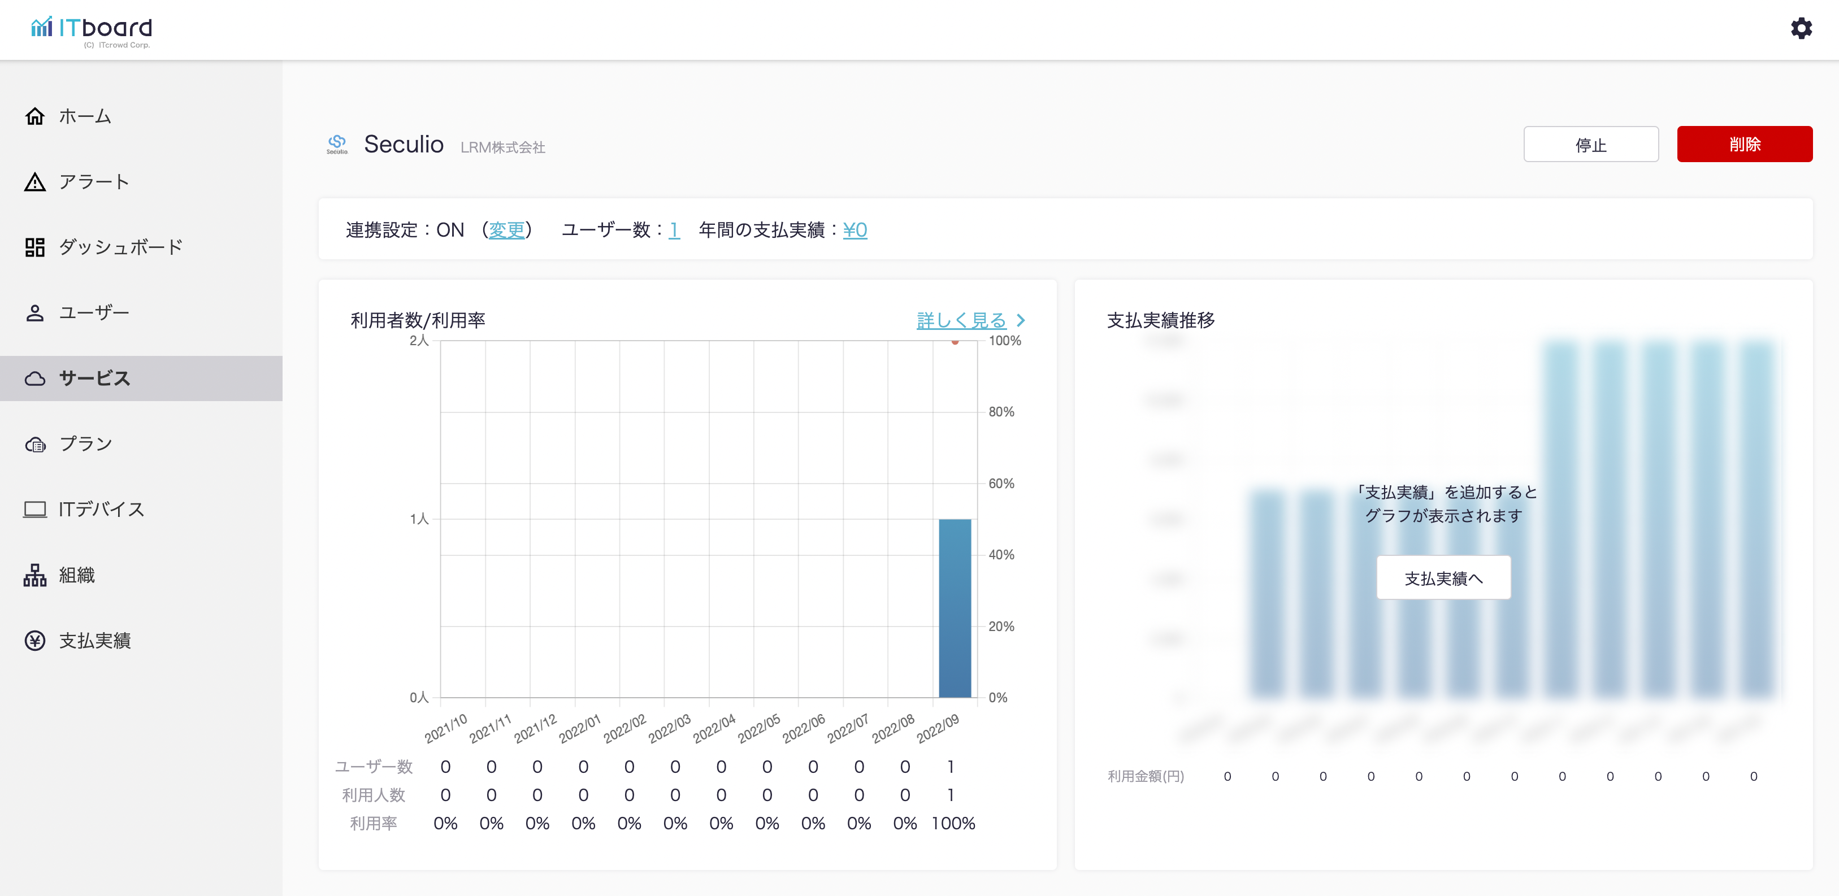
Task: Click the ¥0 annual payment link
Action: point(855,230)
